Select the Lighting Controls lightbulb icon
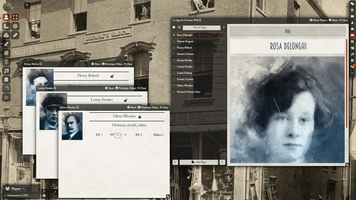356x200 pixels. pos(6,62)
